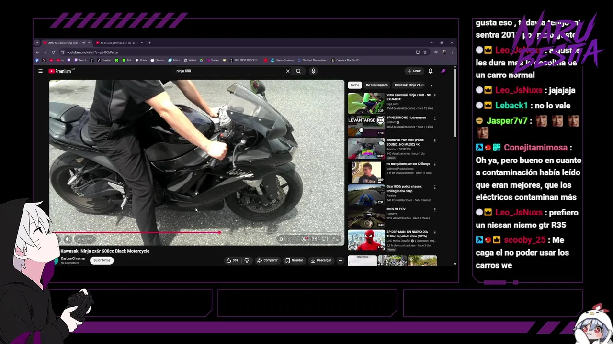
Task: Open the CarbonChrome channel link
Action: point(73,258)
